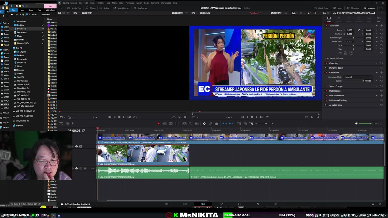388x218 pixels.
Task: Open the Mixer panel
Action: [338, 8]
